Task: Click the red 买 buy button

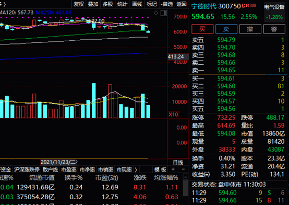Action: pos(202,29)
